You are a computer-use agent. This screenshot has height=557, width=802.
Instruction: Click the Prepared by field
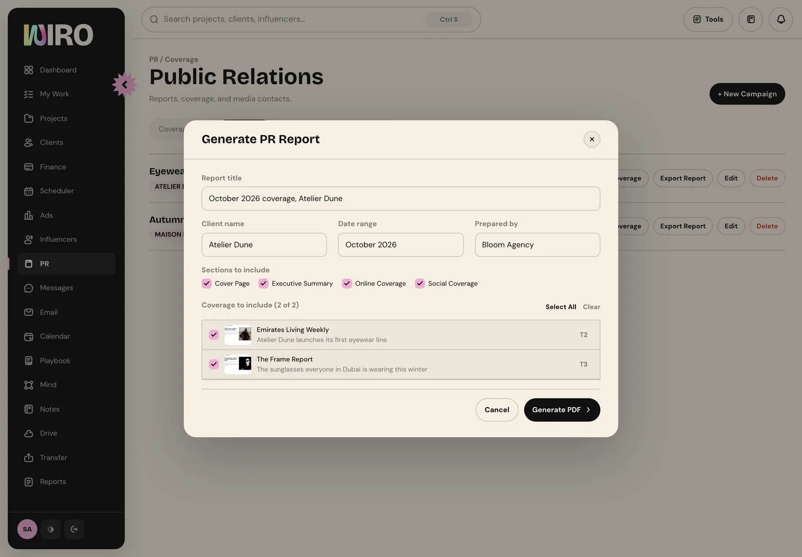[537, 245]
